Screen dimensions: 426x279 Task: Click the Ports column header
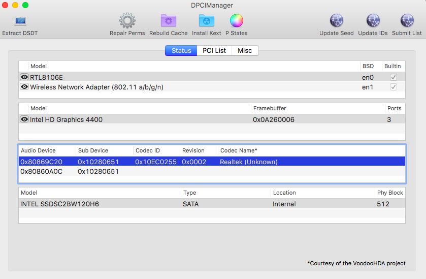pos(394,108)
